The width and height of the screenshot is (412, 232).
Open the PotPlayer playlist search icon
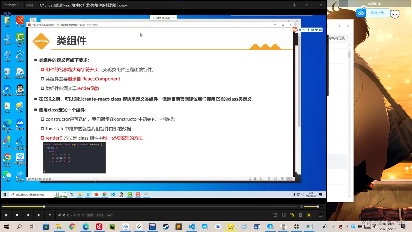coord(292,215)
